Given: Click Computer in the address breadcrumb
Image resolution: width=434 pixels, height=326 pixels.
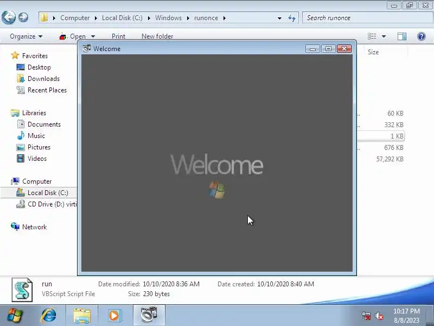Looking at the screenshot, I should pos(75,18).
